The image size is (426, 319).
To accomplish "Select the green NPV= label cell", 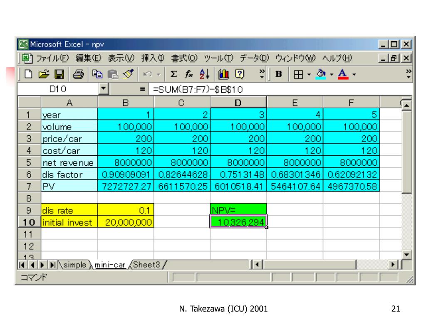I will tap(238, 210).
